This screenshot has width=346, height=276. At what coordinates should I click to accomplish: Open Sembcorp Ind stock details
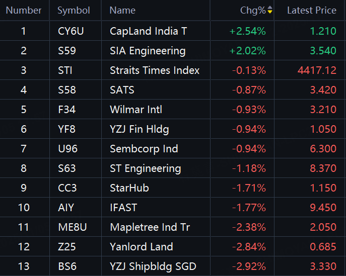pyautogui.click(x=144, y=149)
